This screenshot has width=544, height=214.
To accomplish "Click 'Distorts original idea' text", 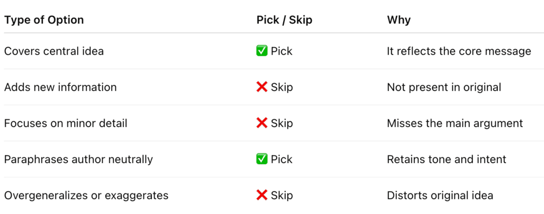I will (440, 195).
